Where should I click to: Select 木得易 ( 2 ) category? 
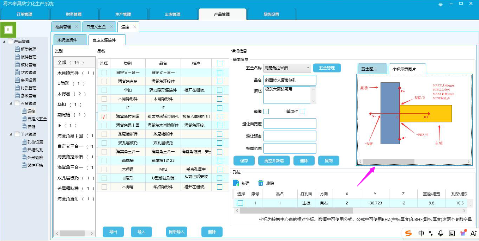point(75,94)
